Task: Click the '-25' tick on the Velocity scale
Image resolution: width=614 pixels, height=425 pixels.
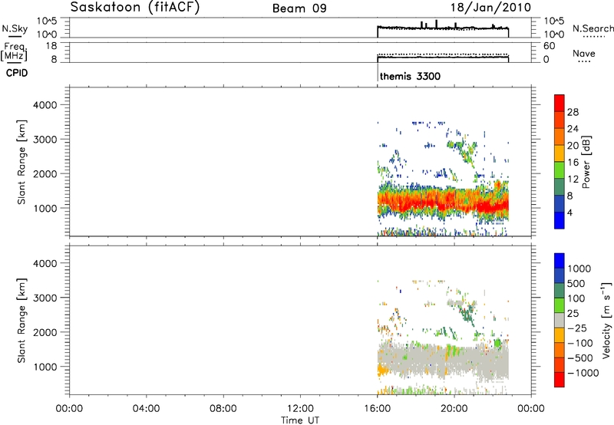Action: [577, 328]
